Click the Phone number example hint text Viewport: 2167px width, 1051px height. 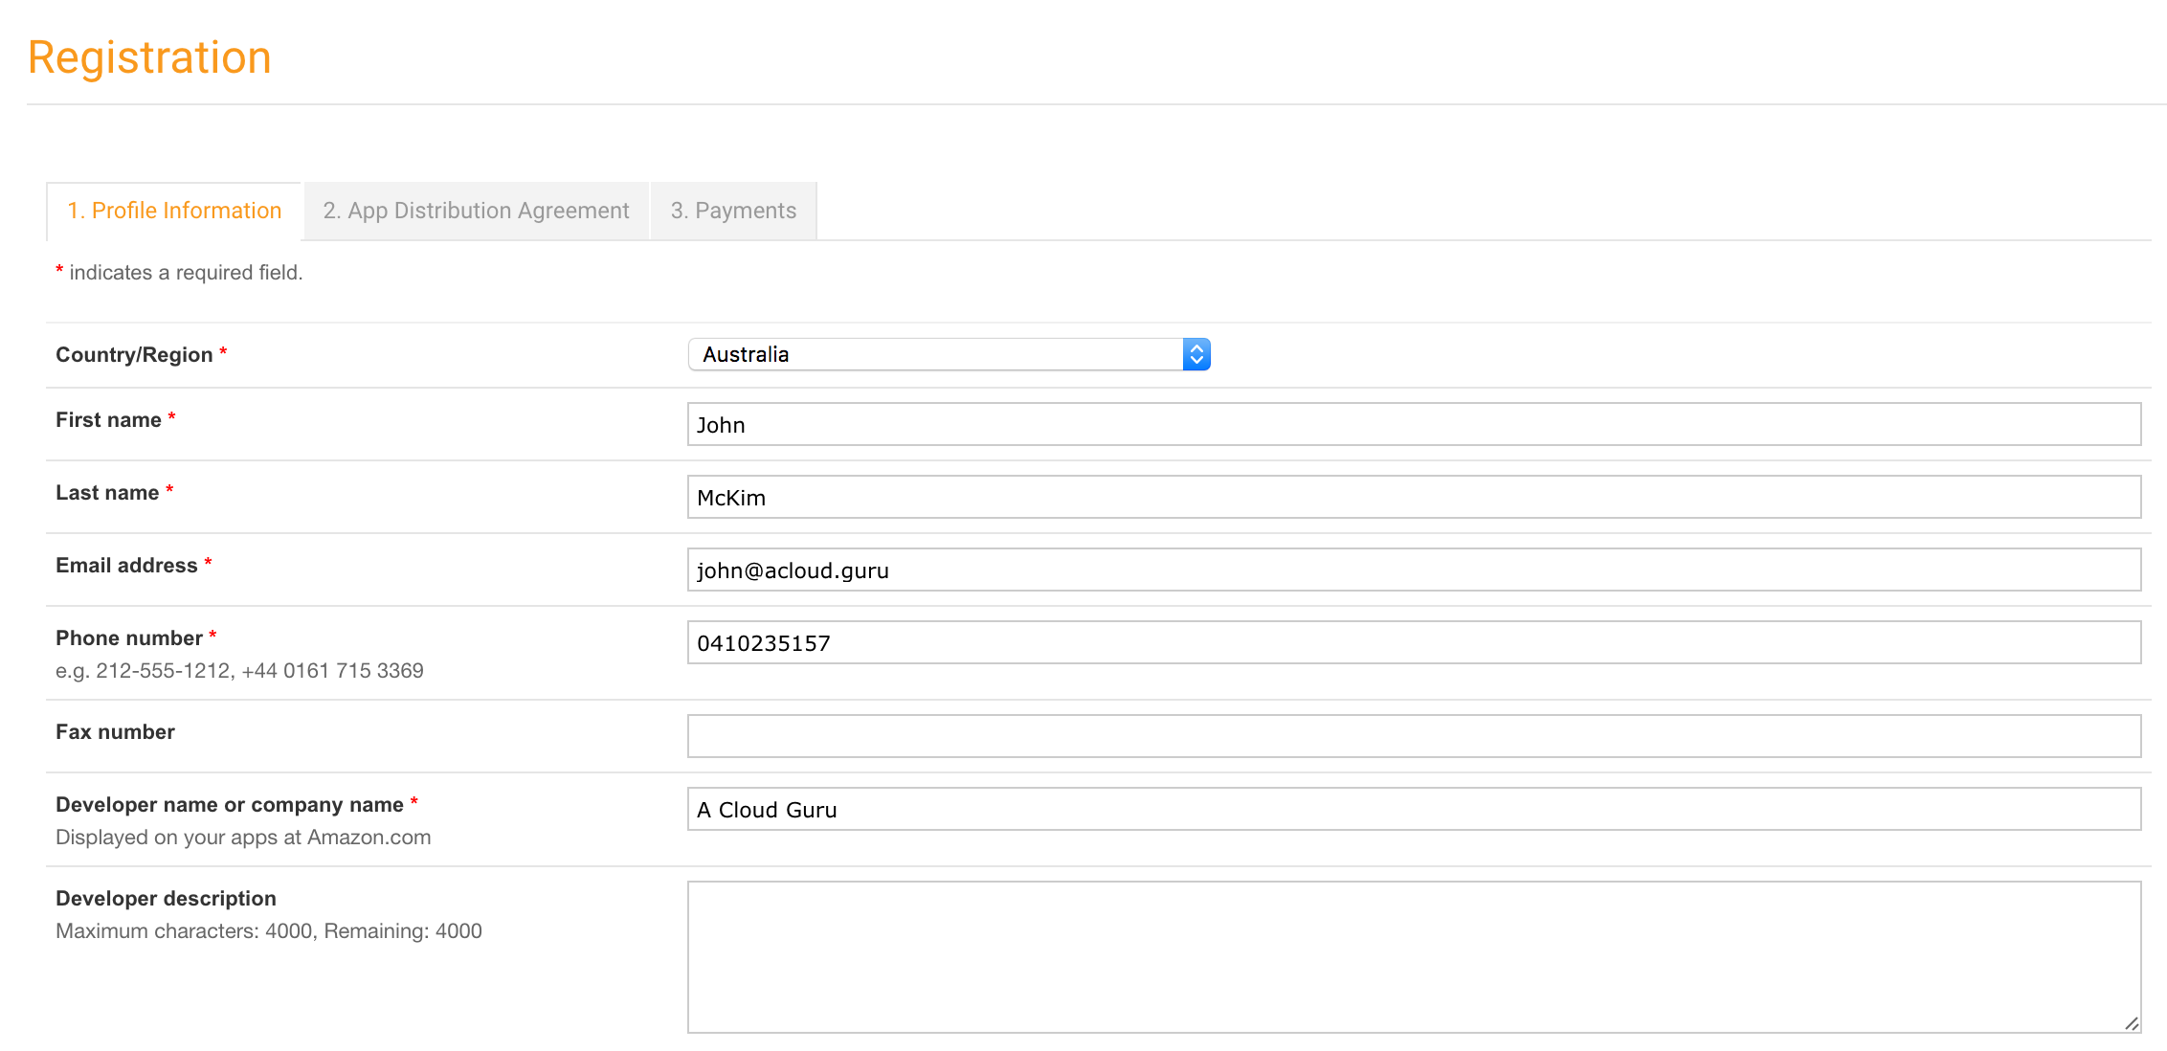click(239, 671)
